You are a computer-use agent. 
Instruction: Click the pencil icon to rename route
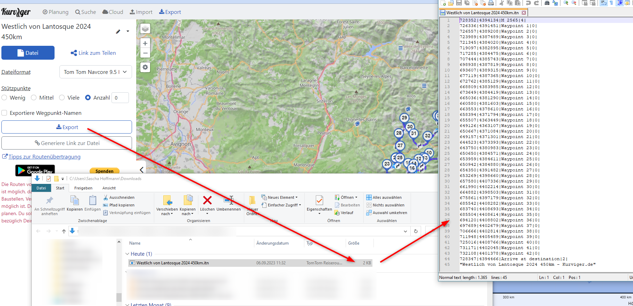tap(118, 32)
